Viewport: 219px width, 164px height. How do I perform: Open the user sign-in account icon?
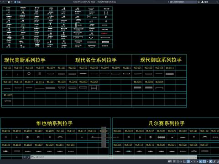203,2
